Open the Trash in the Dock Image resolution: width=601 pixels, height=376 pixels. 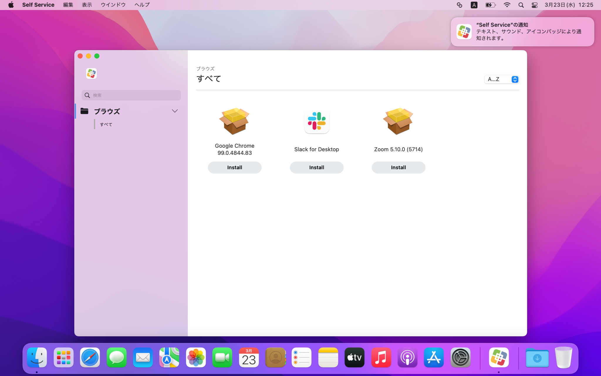click(x=563, y=357)
